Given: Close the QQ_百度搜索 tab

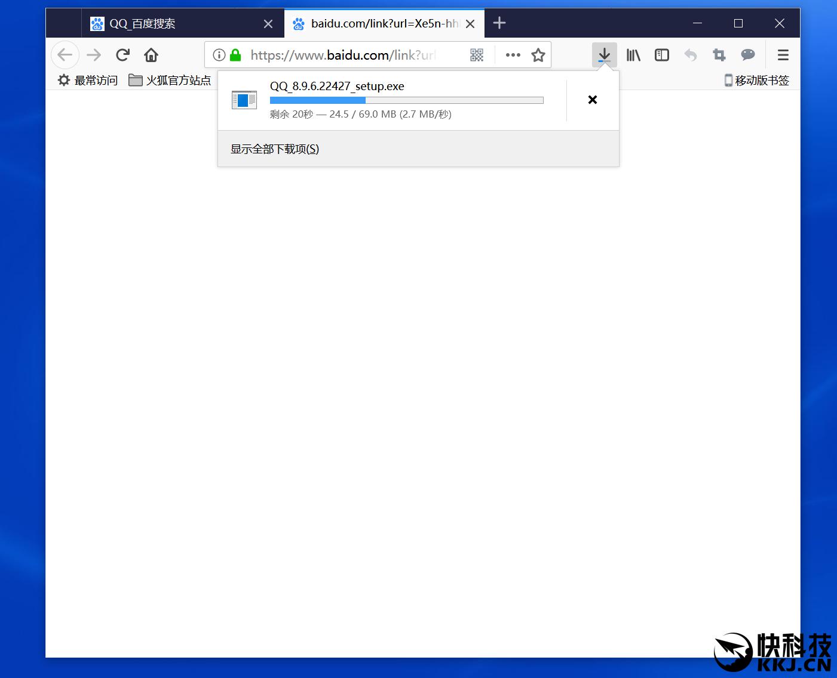Looking at the screenshot, I should point(268,23).
